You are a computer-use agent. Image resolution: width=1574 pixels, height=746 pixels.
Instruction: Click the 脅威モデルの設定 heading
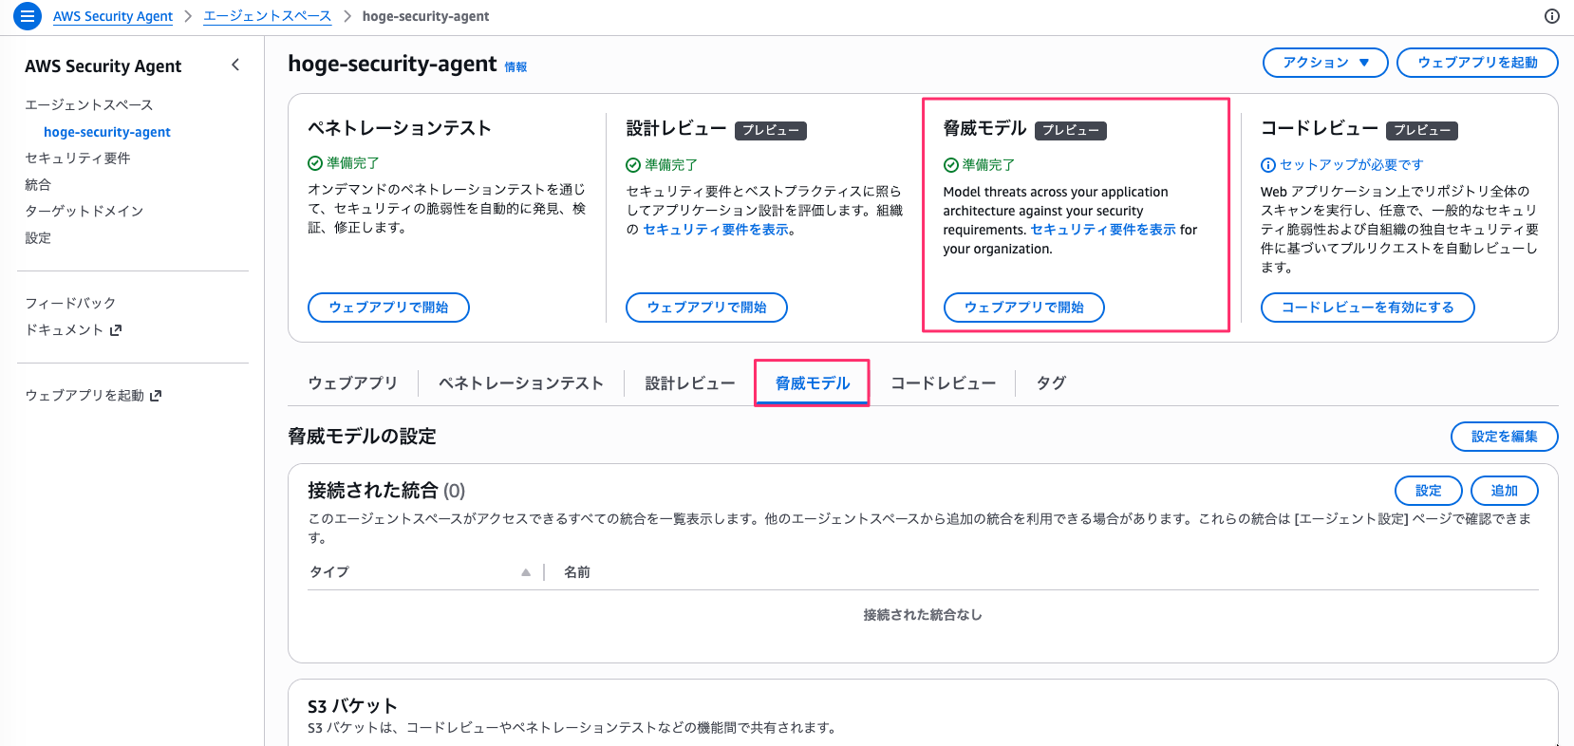362,437
